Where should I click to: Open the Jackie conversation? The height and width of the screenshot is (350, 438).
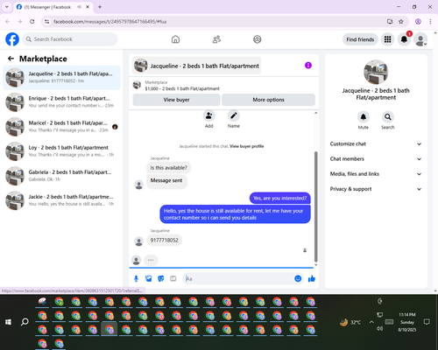click(x=61, y=200)
